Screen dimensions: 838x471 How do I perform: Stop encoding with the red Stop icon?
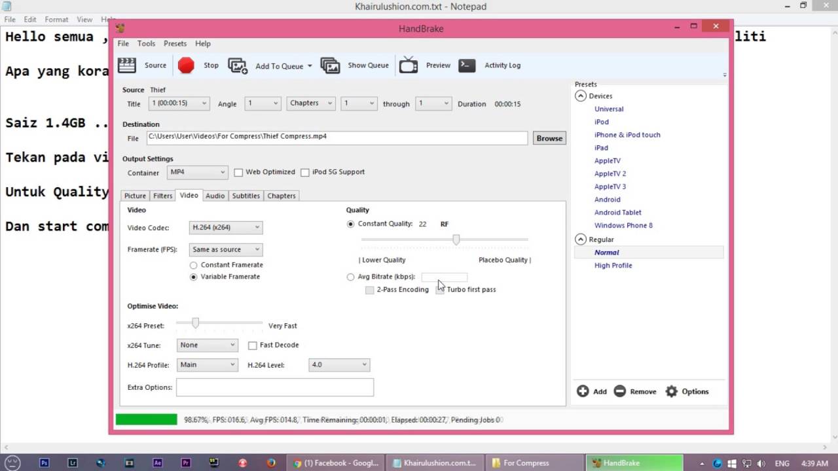[x=186, y=65]
